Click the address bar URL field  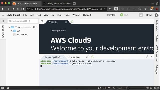pos(66,9)
